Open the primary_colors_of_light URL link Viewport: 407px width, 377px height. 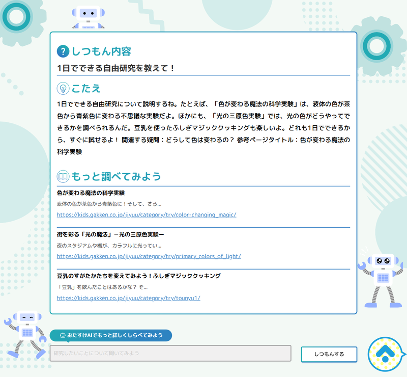click(x=149, y=256)
